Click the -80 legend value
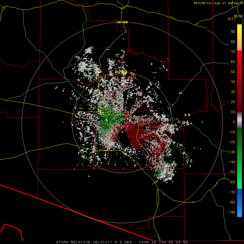The image size is (244, 244). [x=232, y=202]
